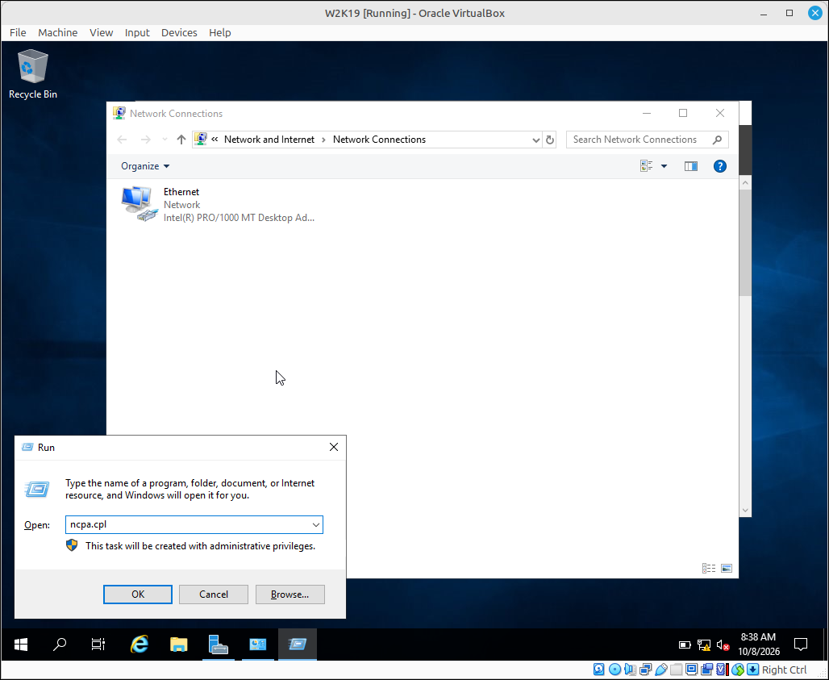The height and width of the screenshot is (680, 829).
Task: Open File Explorer from the taskbar
Action: click(x=179, y=644)
